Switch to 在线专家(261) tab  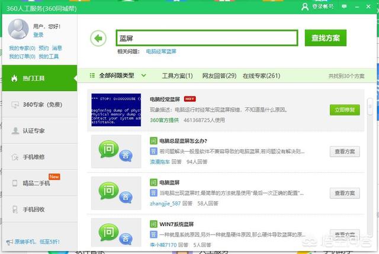coord(261,76)
